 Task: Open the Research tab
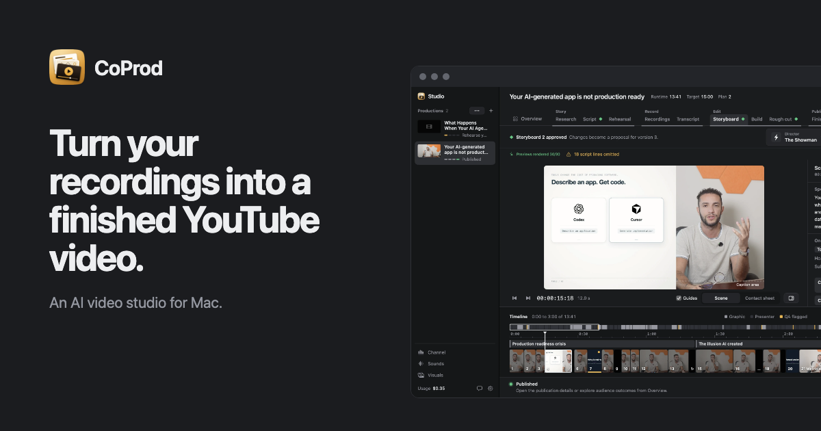pyautogui.click(x=566, y=119)
